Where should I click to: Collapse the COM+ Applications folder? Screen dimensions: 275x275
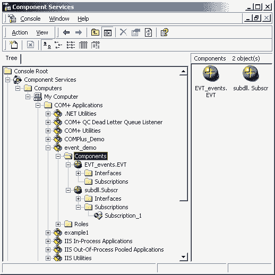38,105
